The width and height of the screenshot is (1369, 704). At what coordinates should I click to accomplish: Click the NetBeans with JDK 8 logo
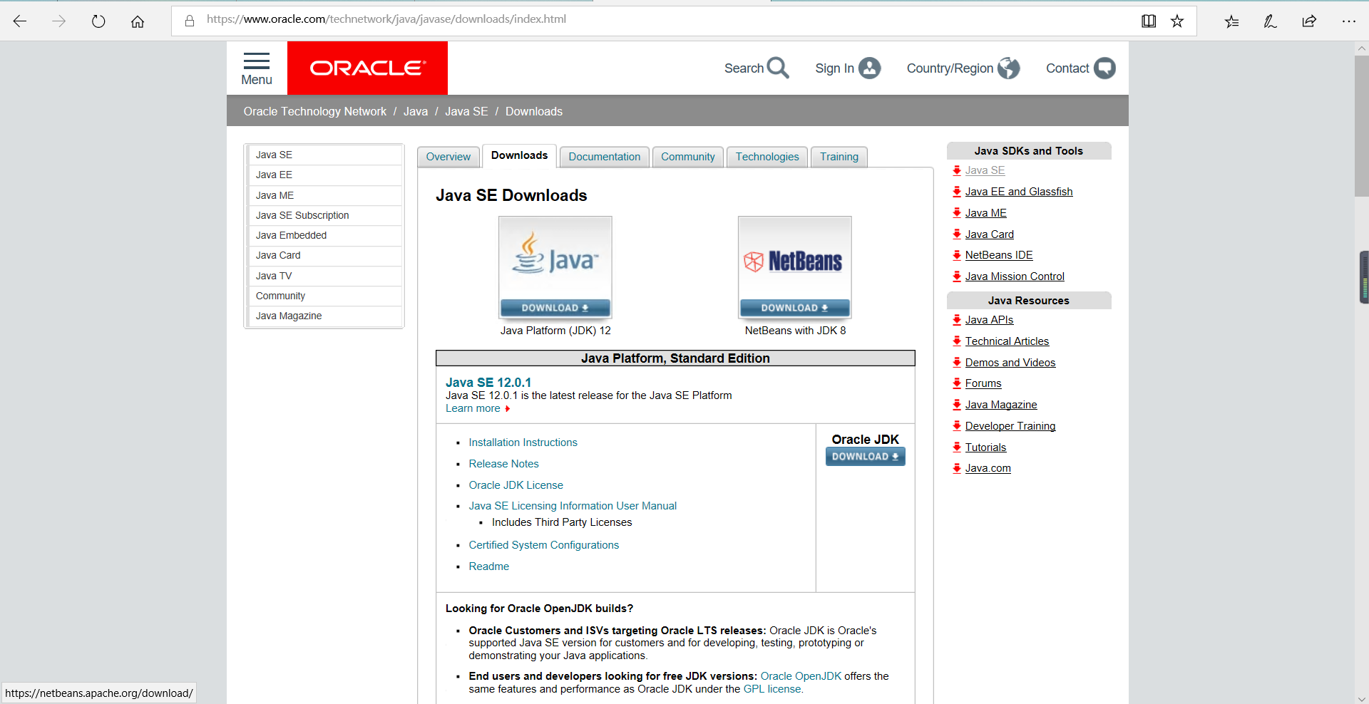(x=795, y=258)
